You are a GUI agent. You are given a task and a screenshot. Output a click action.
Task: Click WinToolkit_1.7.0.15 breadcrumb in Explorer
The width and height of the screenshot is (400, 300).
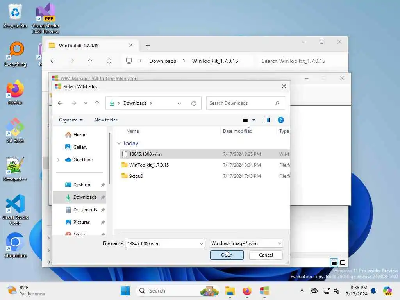pos(215,61)
